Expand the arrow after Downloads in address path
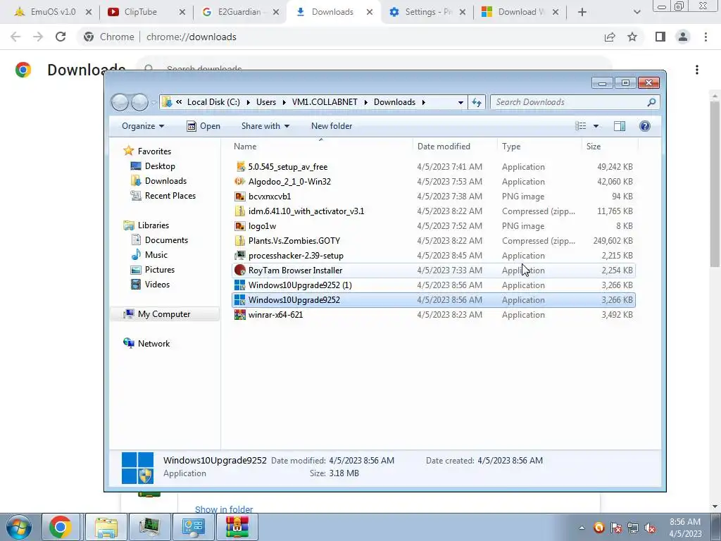 [x=423, y=102]
